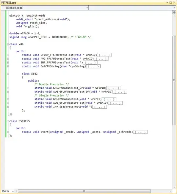Collapse the class FSTRESS block
The width and height of the screenshot is (177, 194).
click(8, 121)
